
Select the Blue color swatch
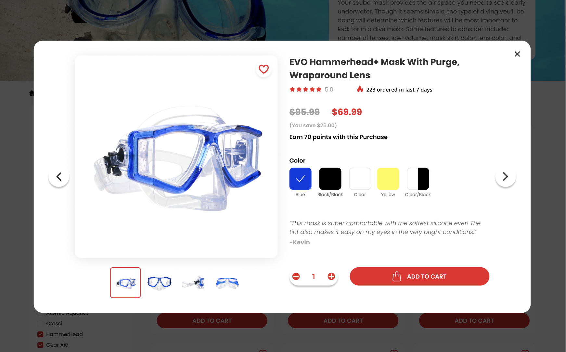(300, 179)
